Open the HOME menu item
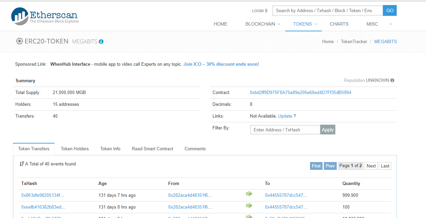This screenshot has width=426, height=218. [x=220, y=24]
